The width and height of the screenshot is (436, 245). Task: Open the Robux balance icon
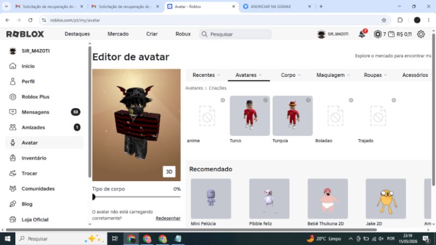377,34
